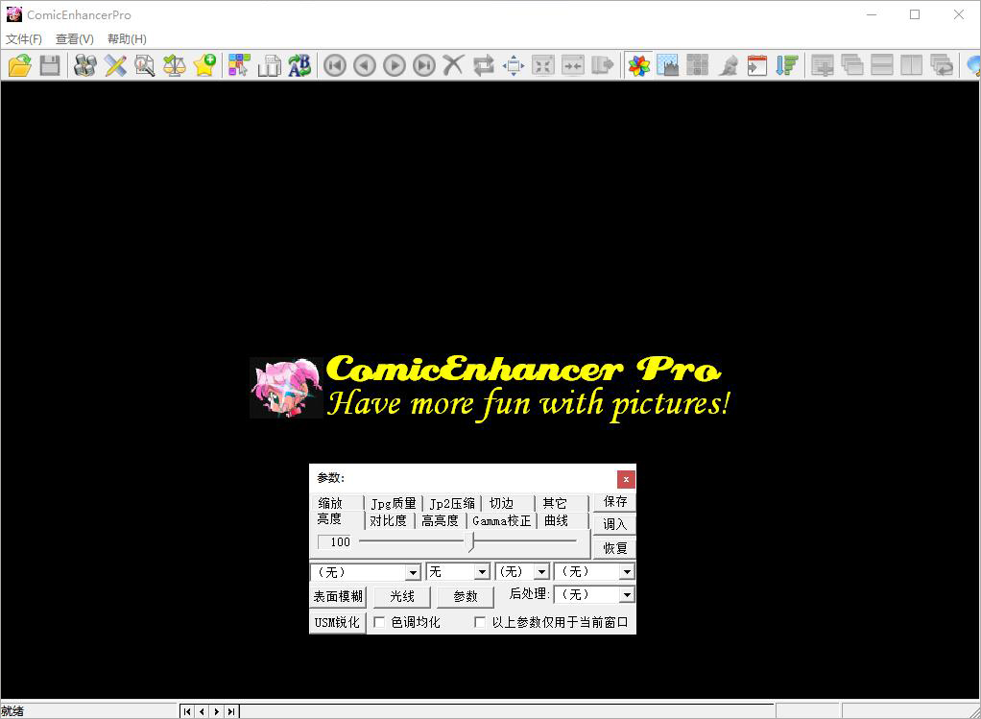Click the 恢复 button
Viewport: 981px width, 719px height.
click(x=614, y=548)
